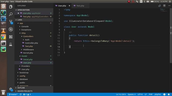The width and height of the screenshot is (172, 96).
Task: Open changes icon in editor title bar
Action: 160,6
